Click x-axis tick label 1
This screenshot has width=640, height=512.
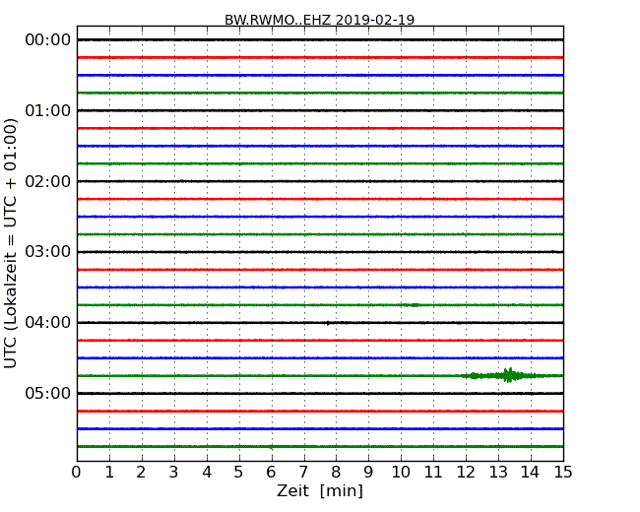(x=109, y=472)
